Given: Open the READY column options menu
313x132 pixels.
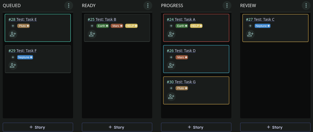Looking at the screenshot, I should tap(148, 5).
